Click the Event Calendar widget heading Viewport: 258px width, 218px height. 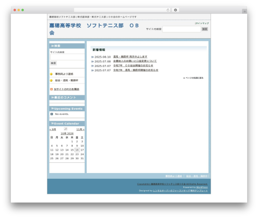tap(67, 124)
